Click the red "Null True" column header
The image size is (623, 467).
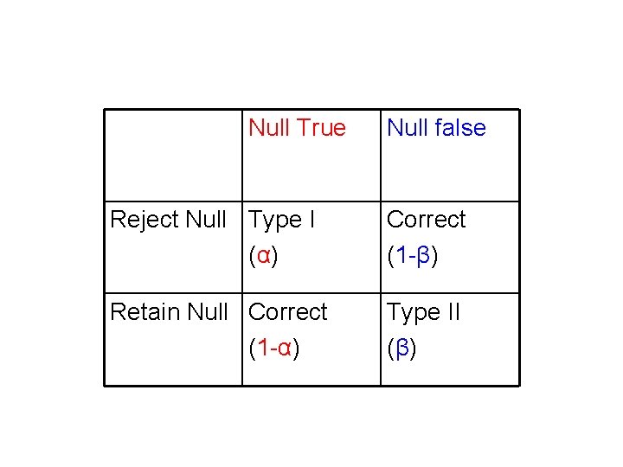(x=297, y=128)
